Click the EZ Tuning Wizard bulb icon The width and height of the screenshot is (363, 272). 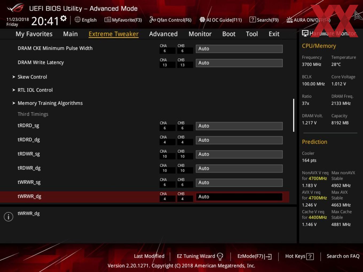pos(220,256)
